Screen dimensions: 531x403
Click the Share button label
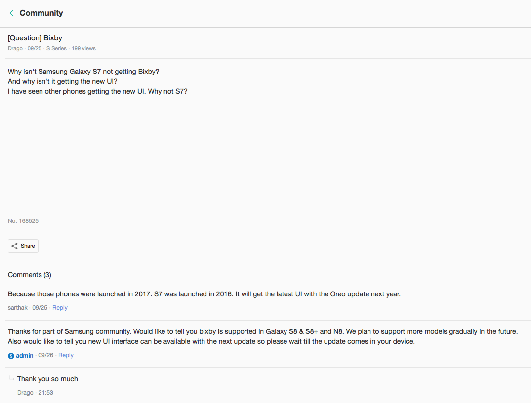tap(28, 246)
